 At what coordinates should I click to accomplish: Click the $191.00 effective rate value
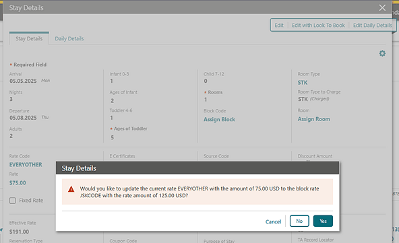tap(19, 232)
